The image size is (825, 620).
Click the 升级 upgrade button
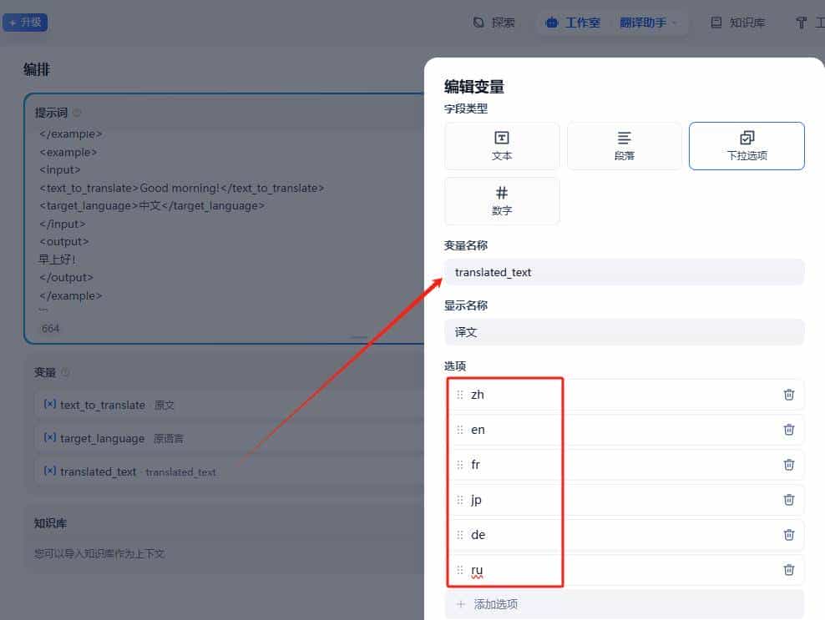[x=25, y=22]
